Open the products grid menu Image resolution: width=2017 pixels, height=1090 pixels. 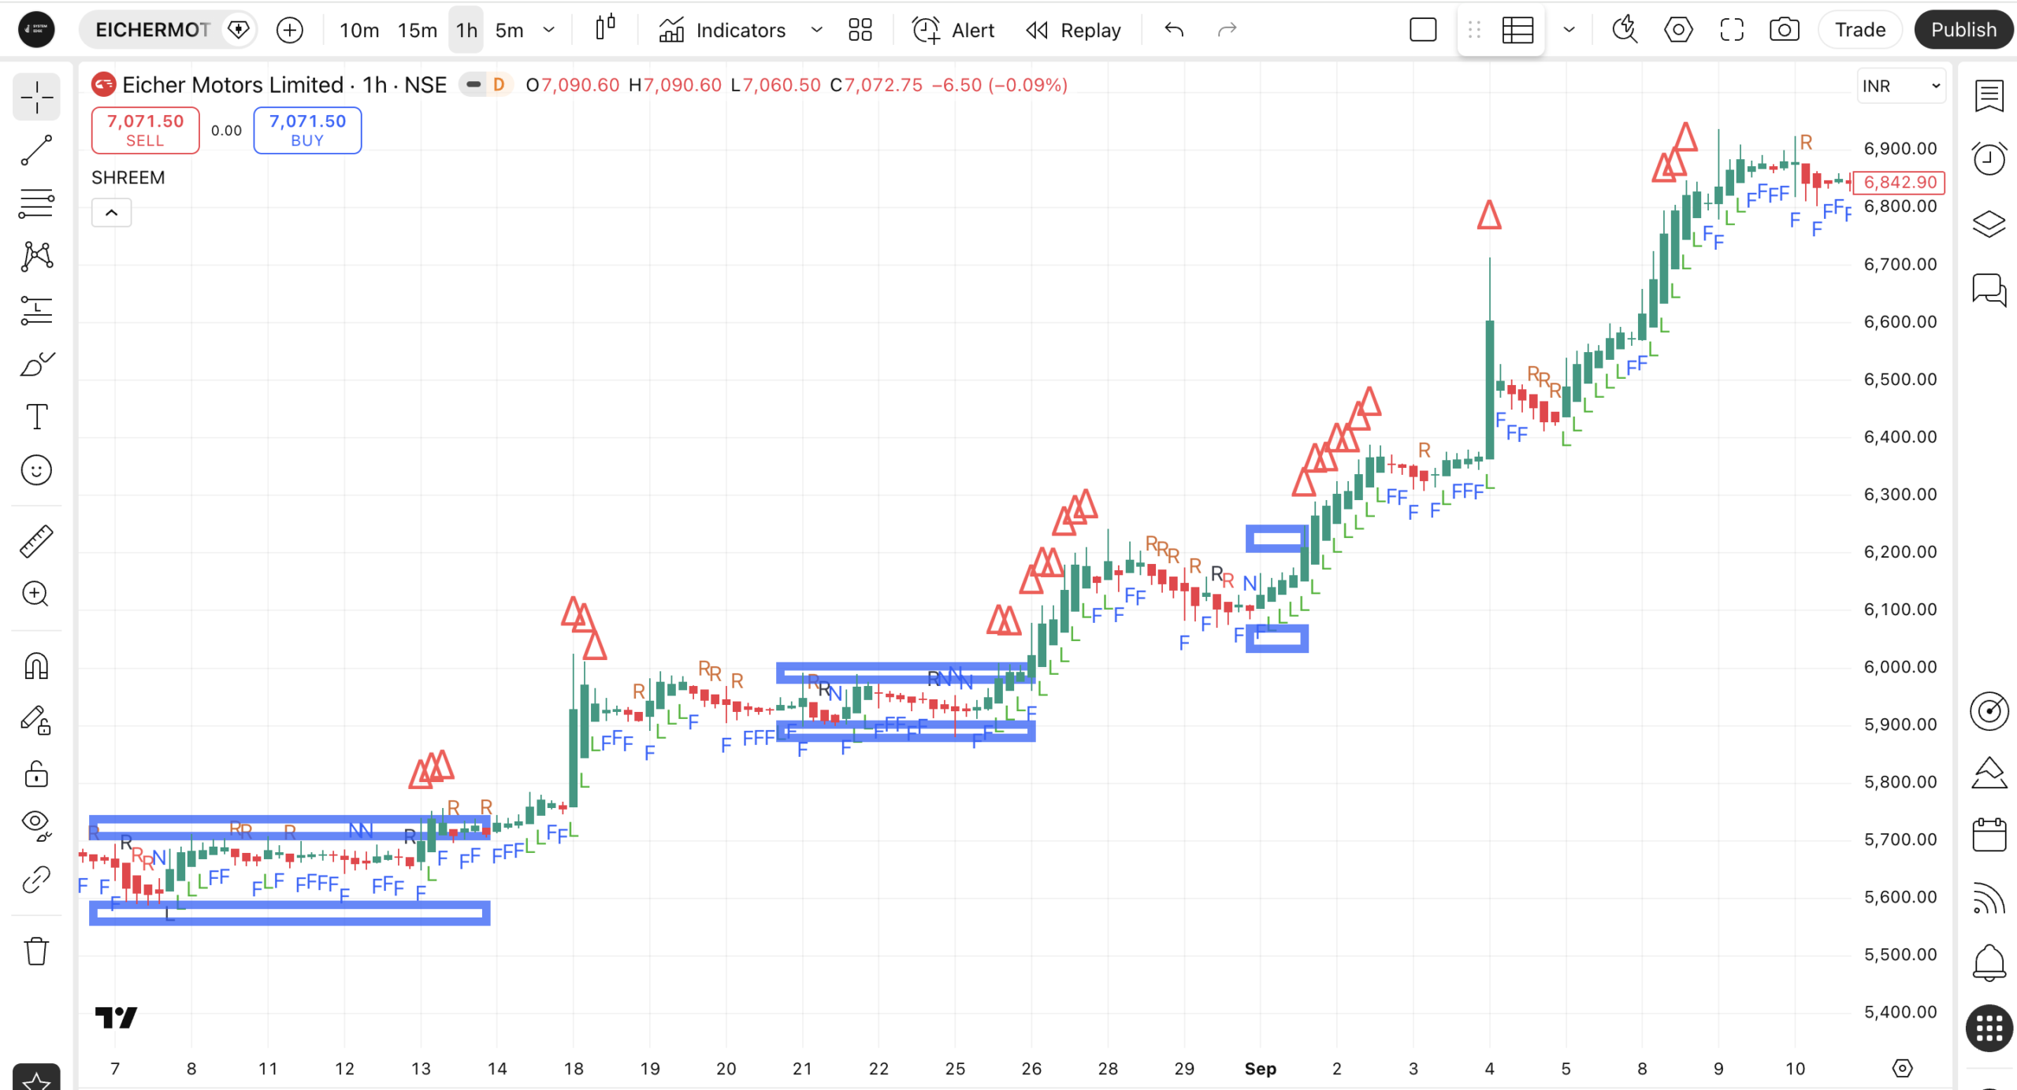pos(1989,1028)
